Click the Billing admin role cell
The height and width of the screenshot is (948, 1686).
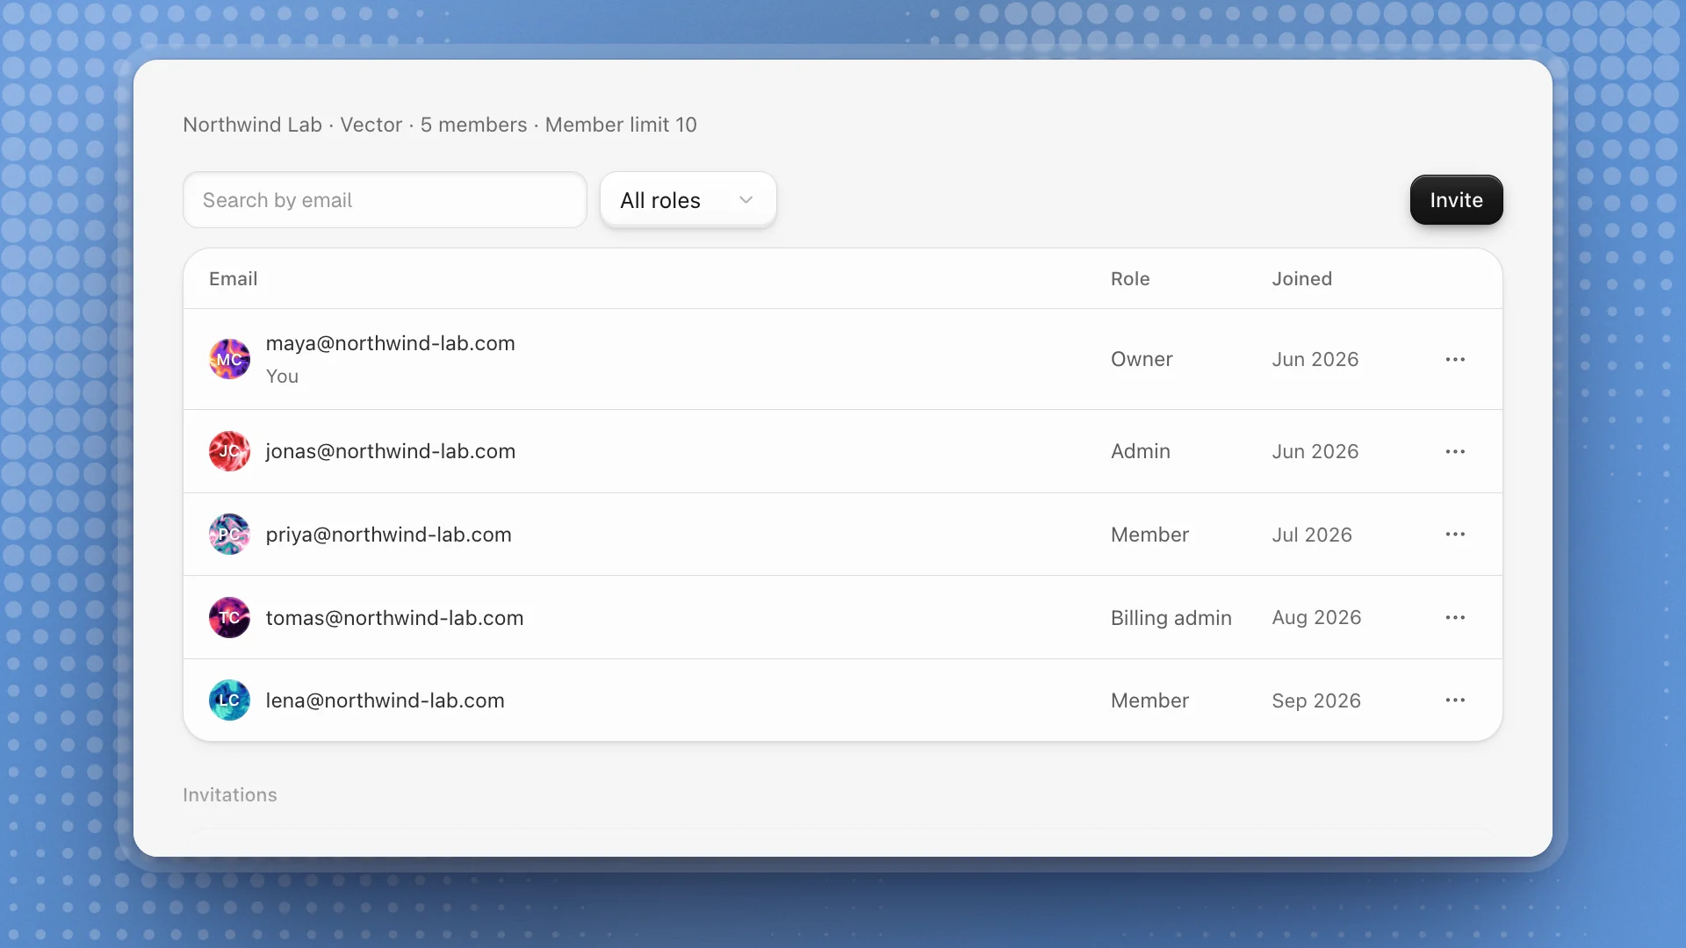pyautogui.click(x=1171, y=618)
